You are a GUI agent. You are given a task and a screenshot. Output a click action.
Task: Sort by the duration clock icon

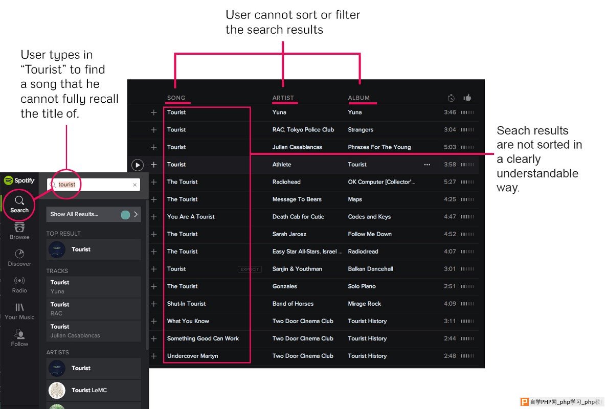point(451,98)
